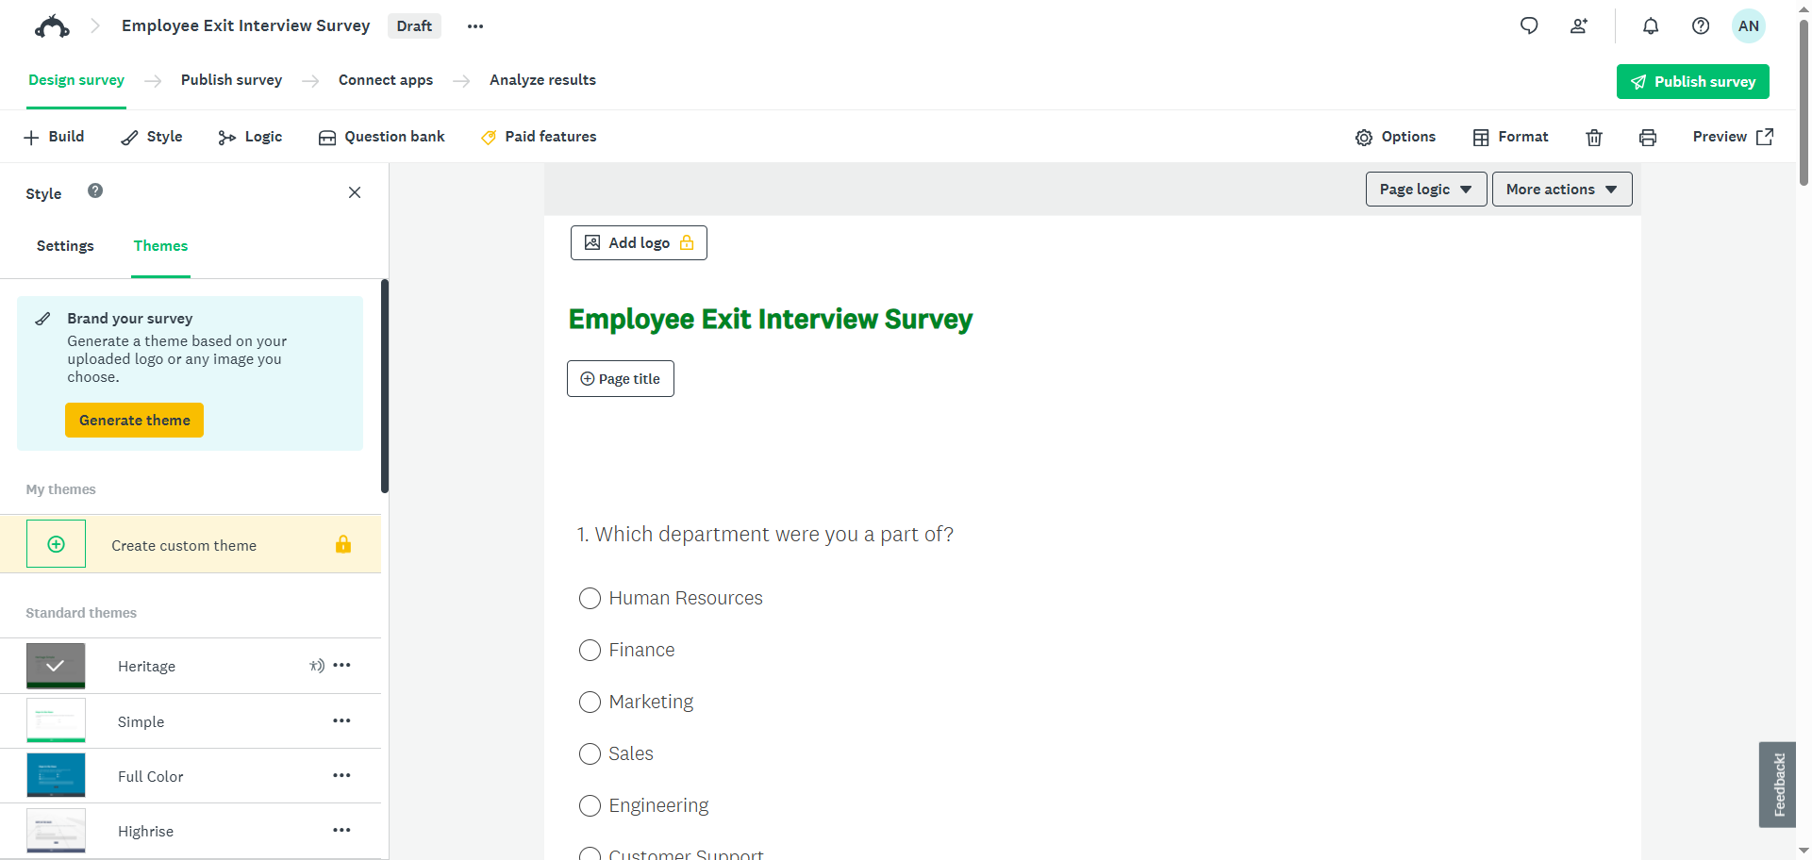Viewport: 1812px width, 860px height.
Task: Select the Simple theme thumbnail
Action: coord(56,720)
